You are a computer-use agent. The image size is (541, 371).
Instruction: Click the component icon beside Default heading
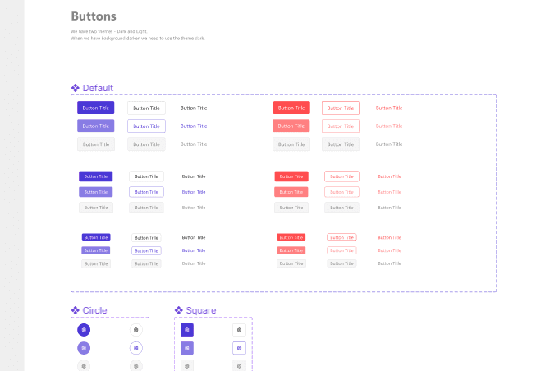(x=76, y=88)
